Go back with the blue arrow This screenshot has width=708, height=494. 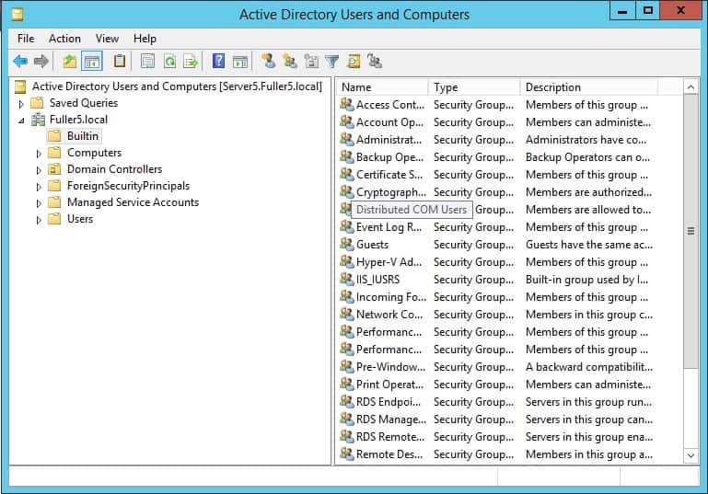coord(20,61)
